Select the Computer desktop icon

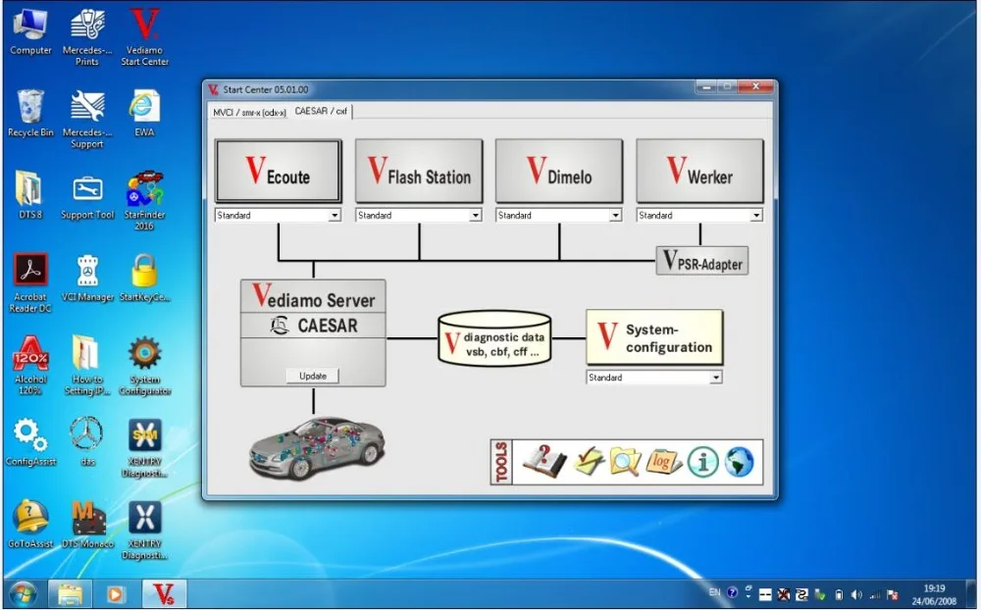(x=30, y=32)
